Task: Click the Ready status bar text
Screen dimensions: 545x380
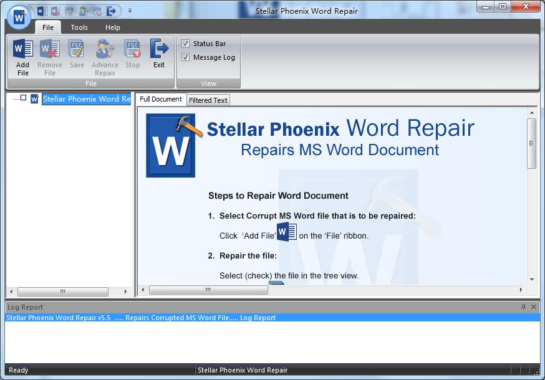Action: [19, 370]
